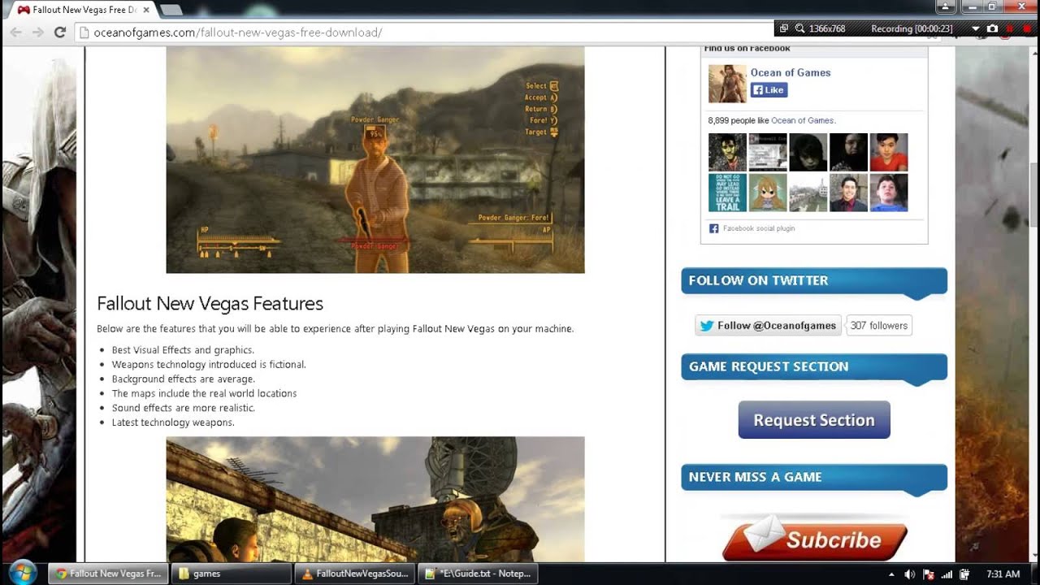This screenshot has height=585, width=1040.
Task: Click the Subcribe envelope button
Action: (814, 539)
